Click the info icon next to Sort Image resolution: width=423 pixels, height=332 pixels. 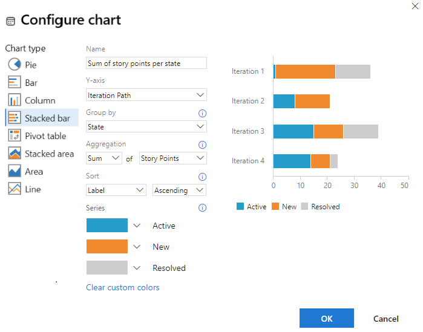(203, 177)
